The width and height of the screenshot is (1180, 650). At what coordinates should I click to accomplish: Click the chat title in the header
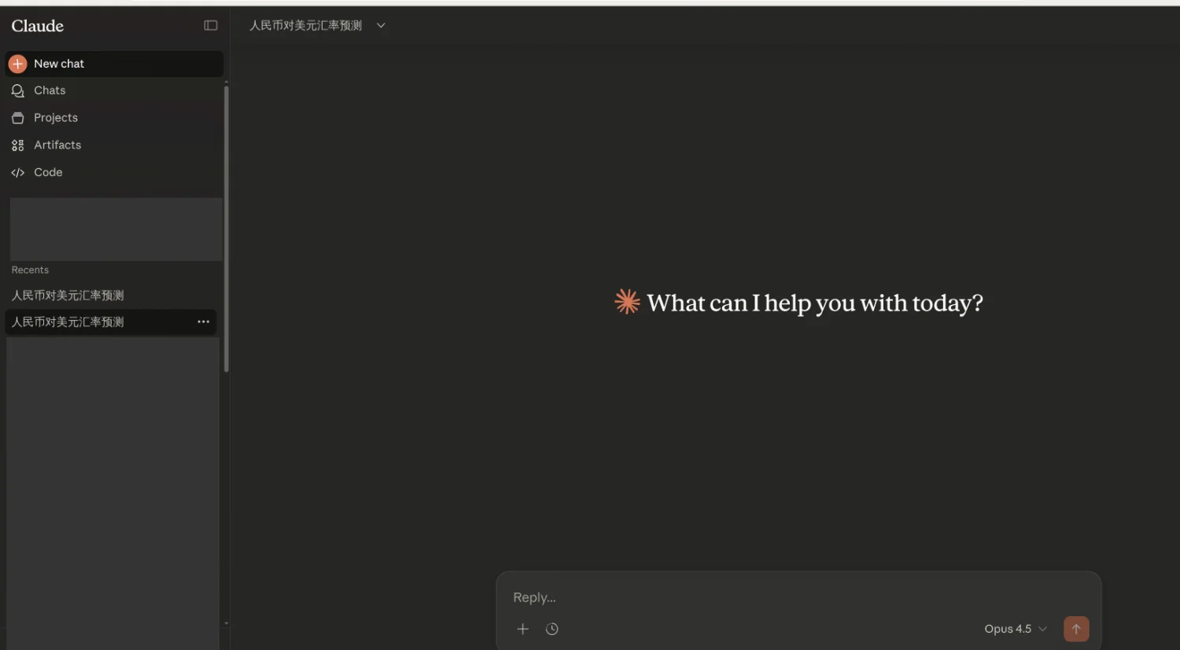point(305,25)
